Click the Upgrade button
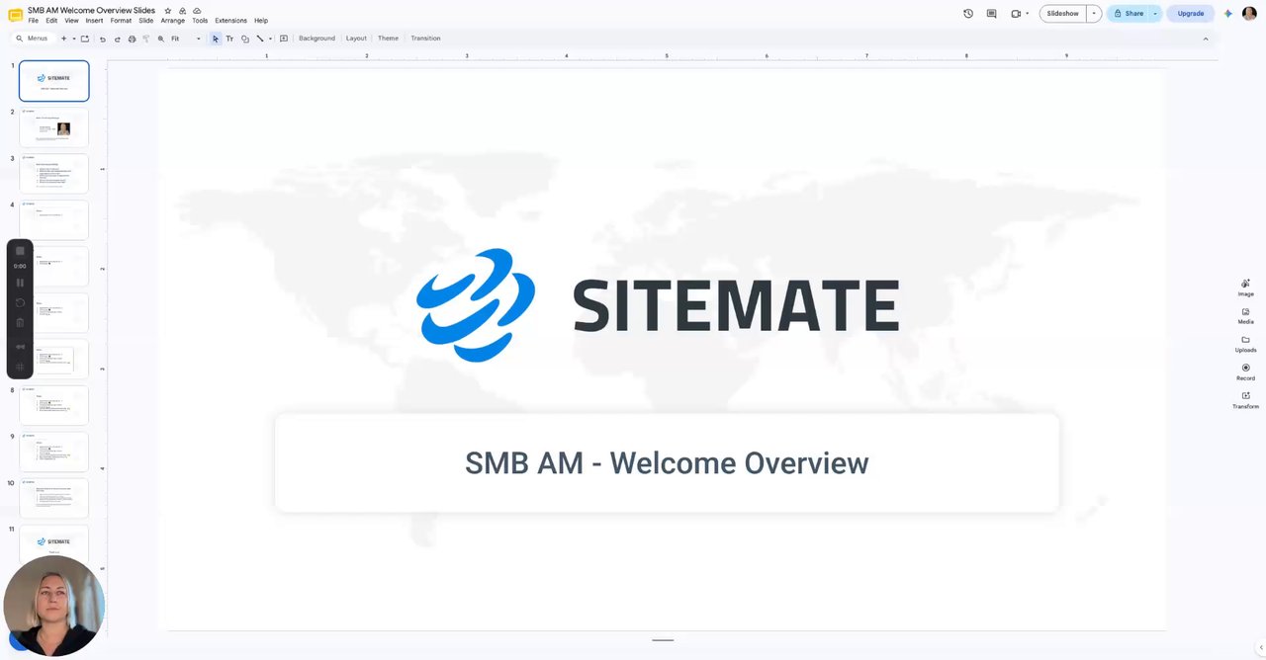The height and width of the screenshot is (660, 1266). click(1191, 14)
